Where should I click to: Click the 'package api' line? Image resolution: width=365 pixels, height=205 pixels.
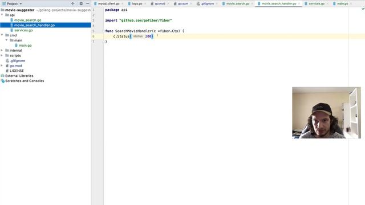(116, 10)
